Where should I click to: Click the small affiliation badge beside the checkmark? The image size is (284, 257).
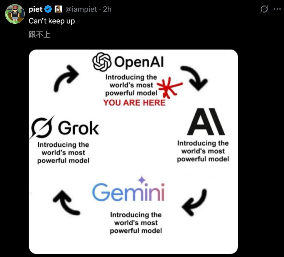point(58,9)
